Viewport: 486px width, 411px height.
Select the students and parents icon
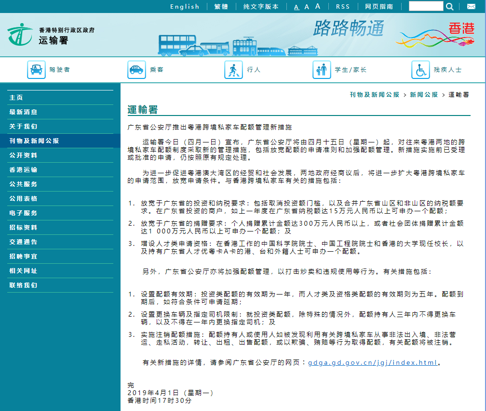[322, 70]
